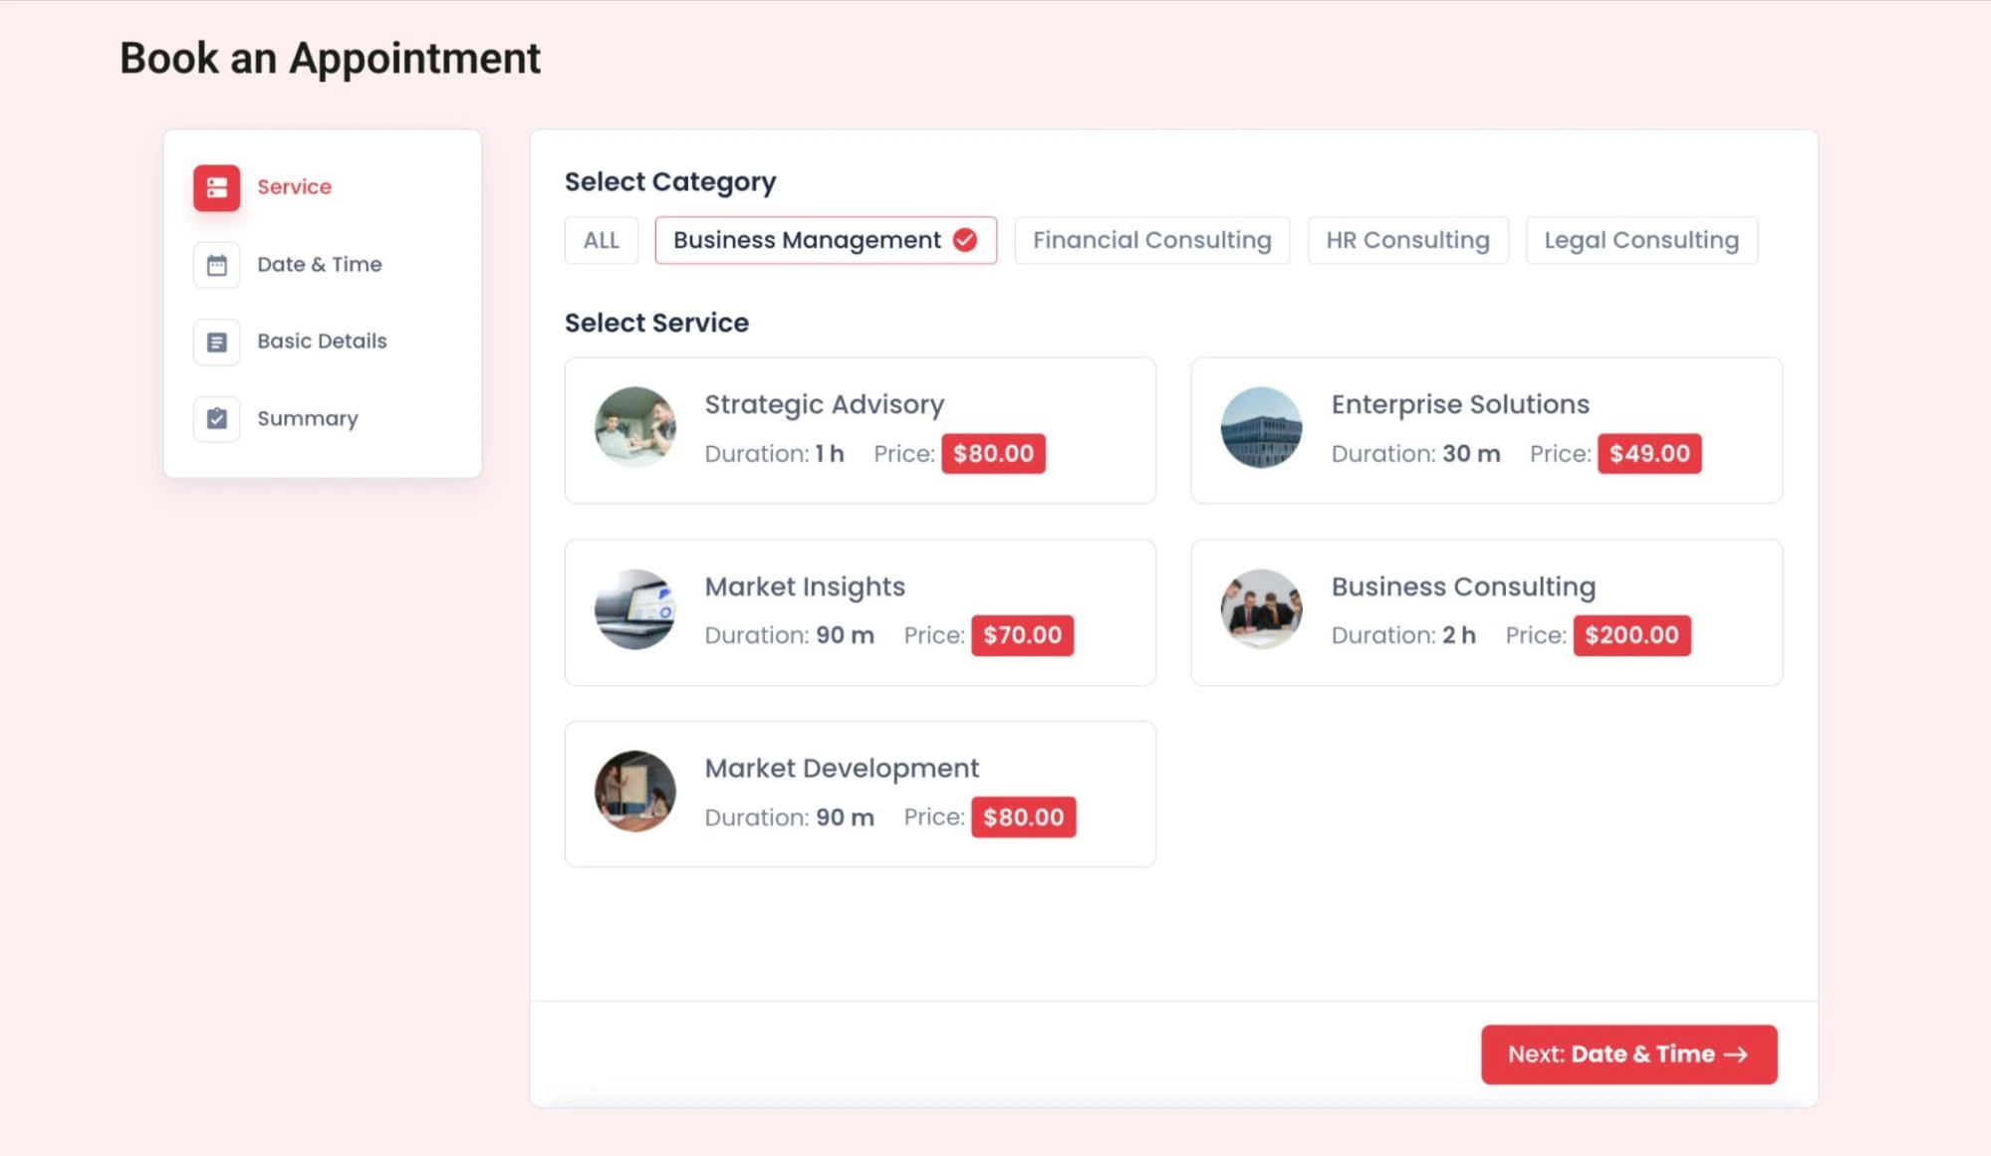
Task: Select Market Insights service option
Action: pyautogui.click(x=860, y=611)
